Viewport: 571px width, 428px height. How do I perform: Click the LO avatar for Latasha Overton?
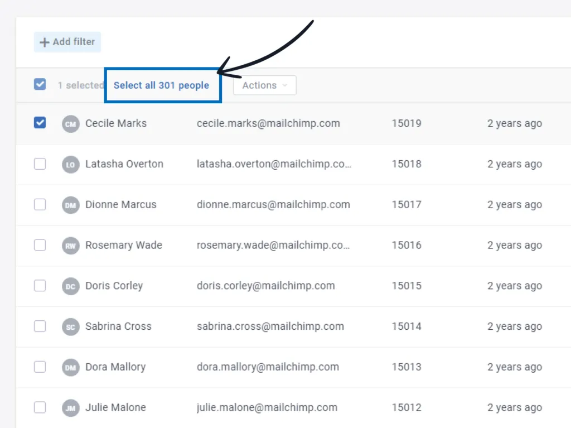(x=71, y=165)
